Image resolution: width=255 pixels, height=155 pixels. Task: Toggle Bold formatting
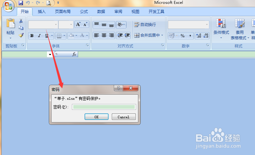[32, 35]
